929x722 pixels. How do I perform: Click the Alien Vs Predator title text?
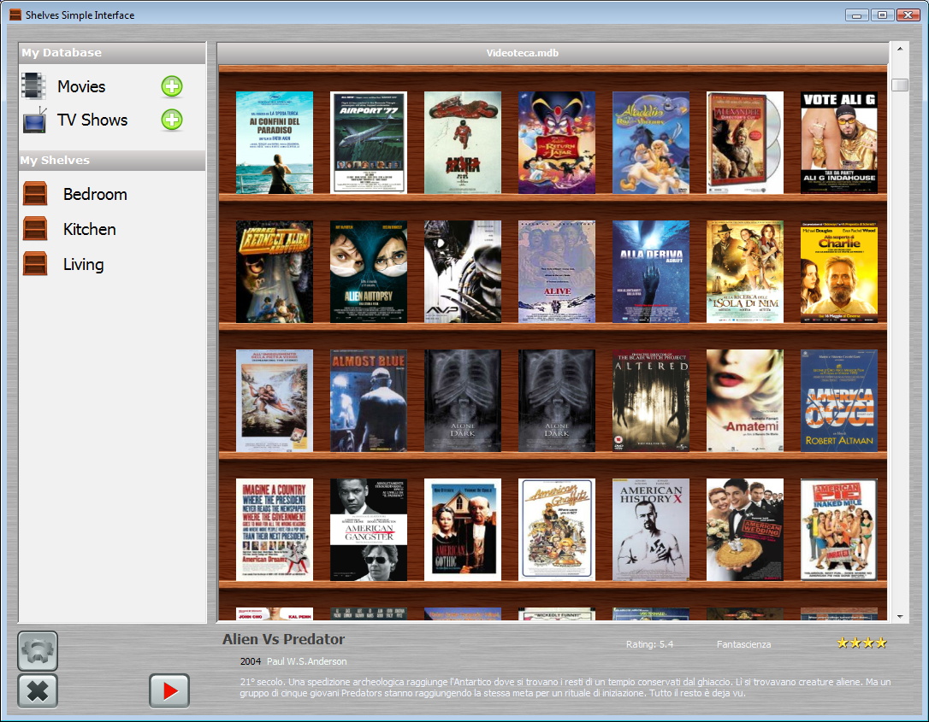pos(283,639)
